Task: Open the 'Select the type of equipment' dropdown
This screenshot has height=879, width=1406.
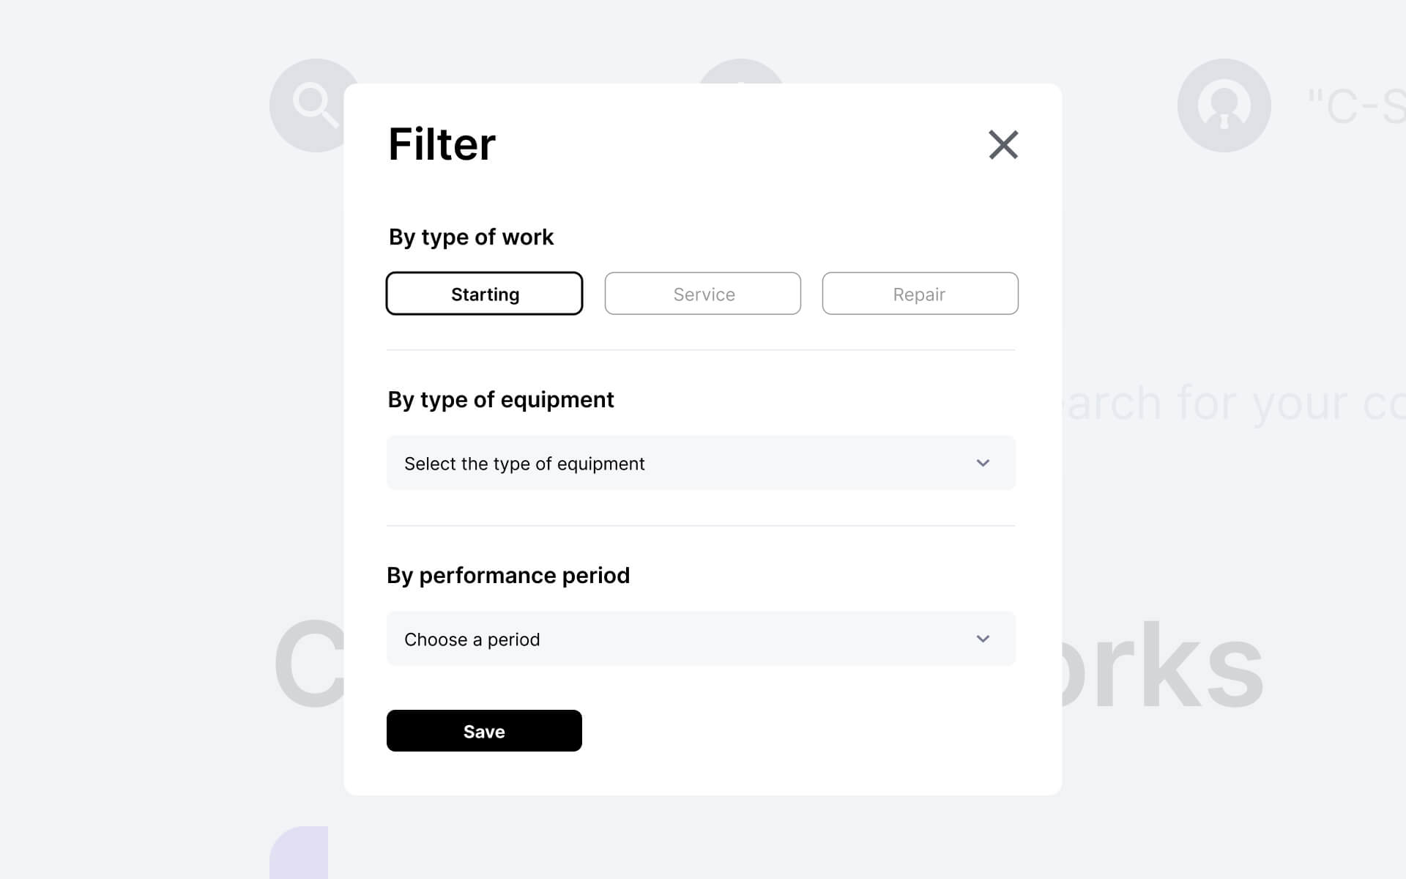Action: point(701,463)
